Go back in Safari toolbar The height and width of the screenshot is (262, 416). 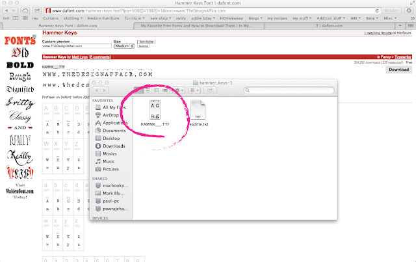(x=6, y=11)
